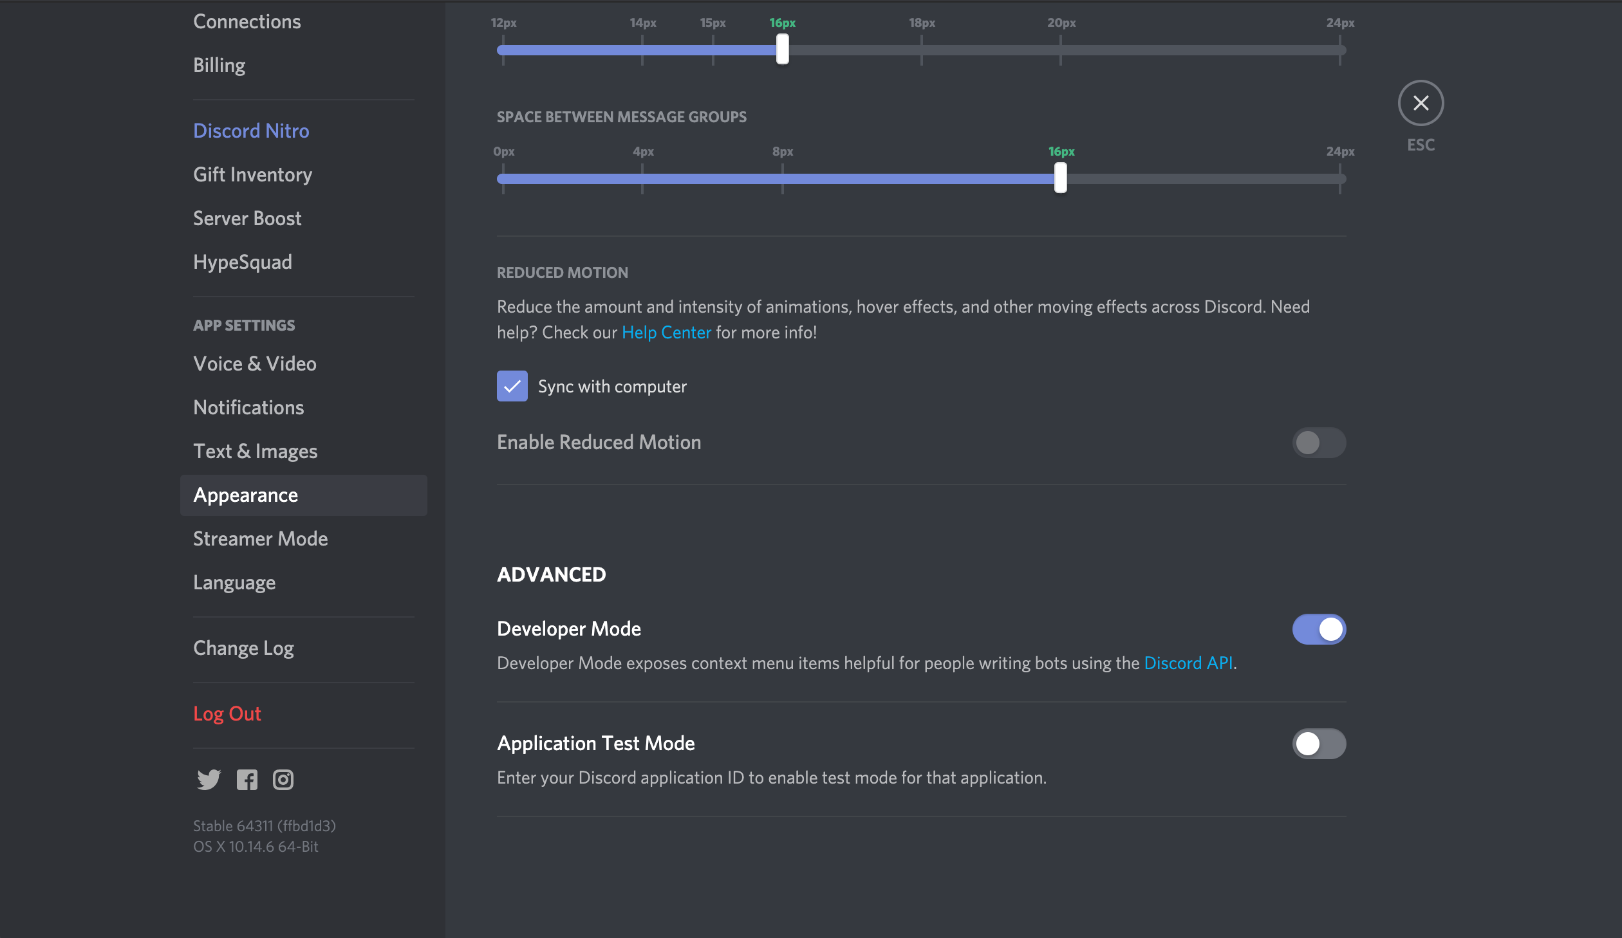Viewport: 1622px width, 938px height.
Task: Go to Notifications settings
Action: tap(304, 408)
